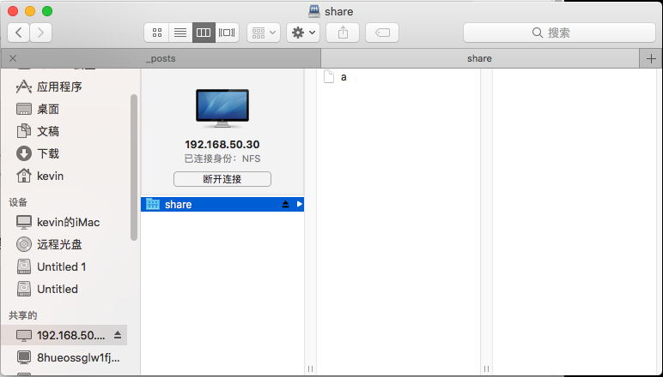Select the column view button

tap(204, 33)
